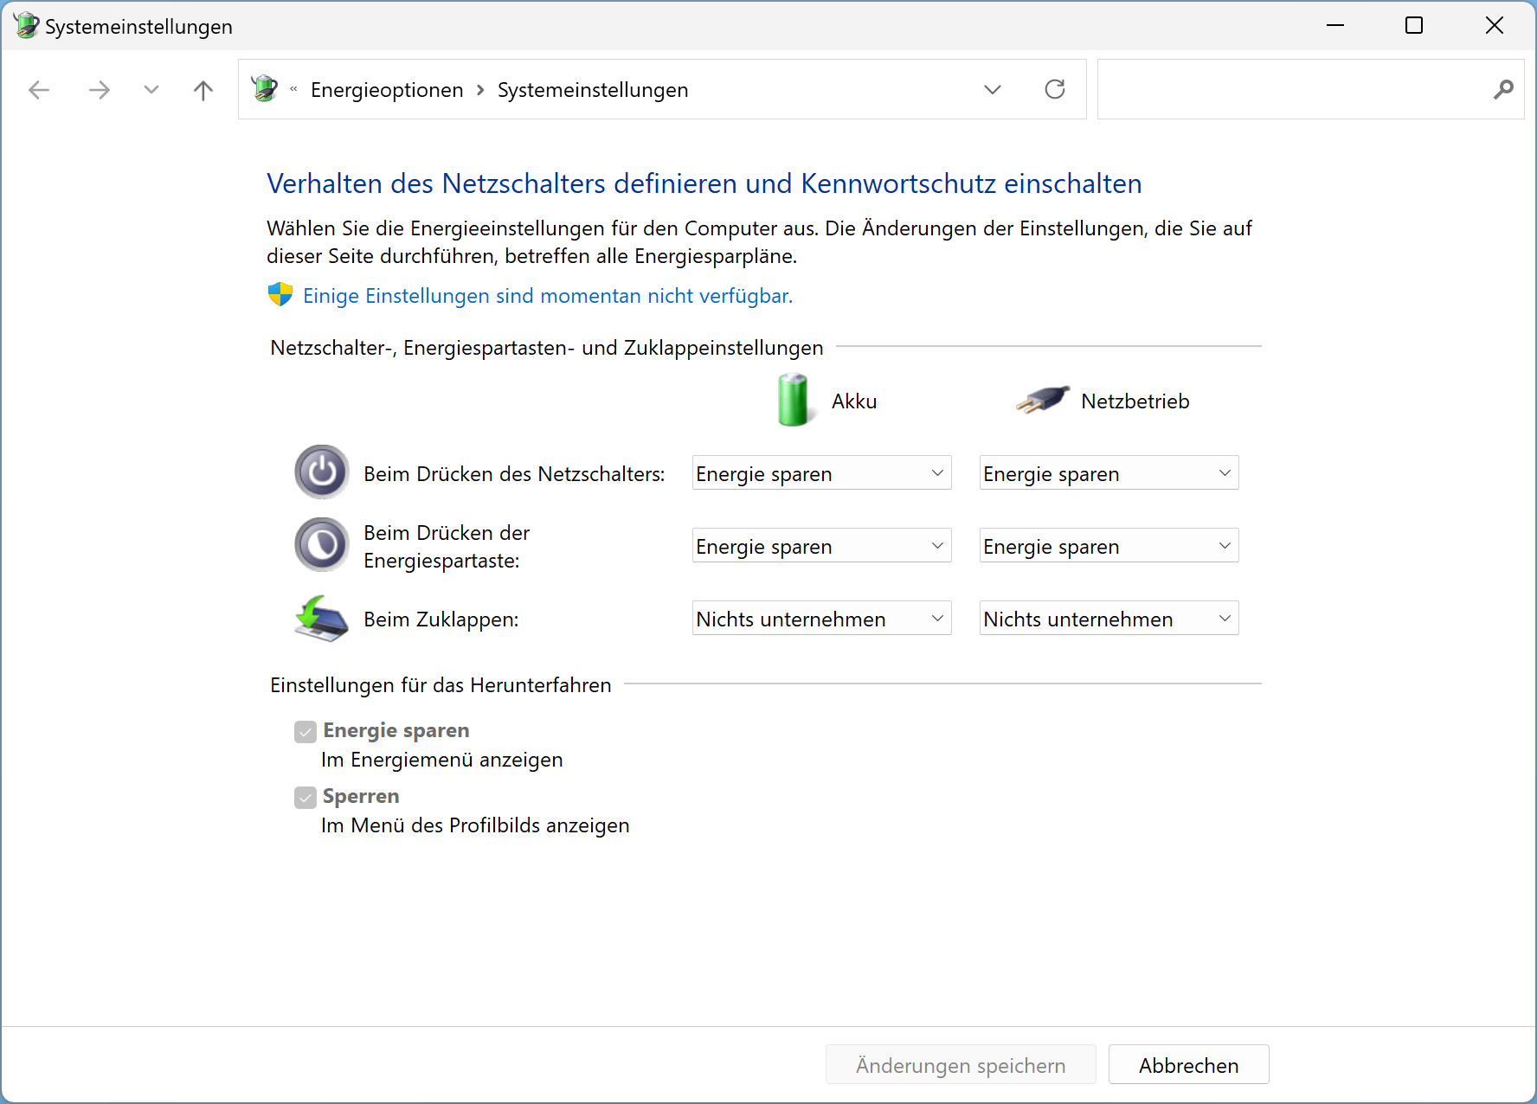Image resolution: width=1537 pixels, height=1104 pixels.
Task: Open Energiespartaste dropdown for Netzbetrieb
Action: [1109, 546]
